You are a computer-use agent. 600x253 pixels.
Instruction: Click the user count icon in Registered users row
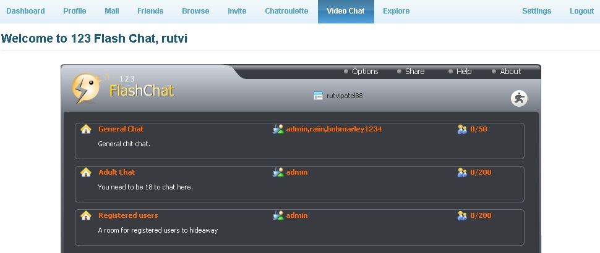(462, 215)
